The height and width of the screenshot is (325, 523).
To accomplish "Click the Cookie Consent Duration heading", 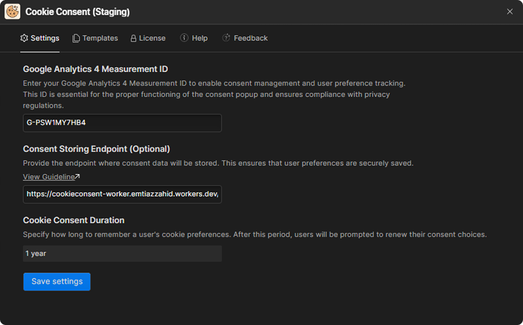I will [74, 220].
